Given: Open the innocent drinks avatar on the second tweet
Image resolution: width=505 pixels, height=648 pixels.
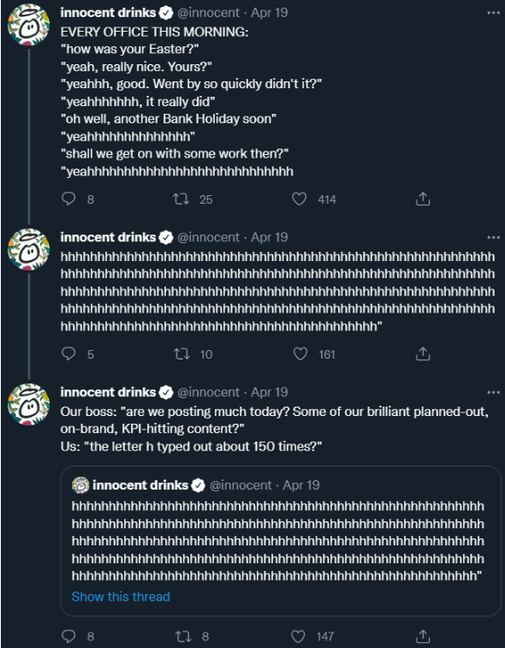Looking at the screenshot, I should (x=28, y=249).
